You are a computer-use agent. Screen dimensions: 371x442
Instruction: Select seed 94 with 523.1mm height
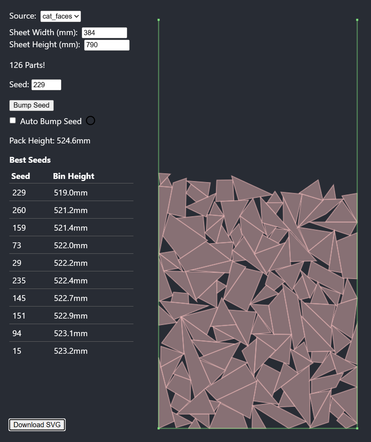71,333
